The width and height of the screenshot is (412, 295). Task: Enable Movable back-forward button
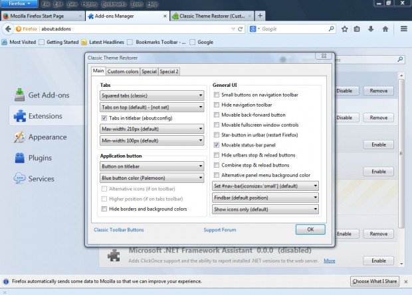click(x=217, y=115)
